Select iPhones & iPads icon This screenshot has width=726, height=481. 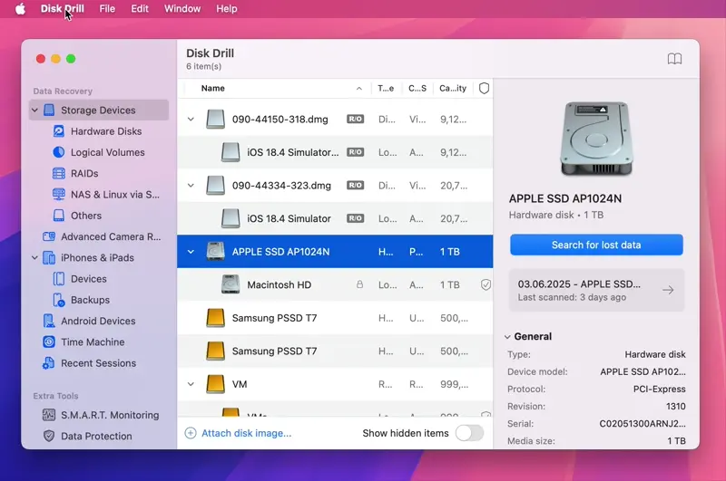[x=49, y=258]
